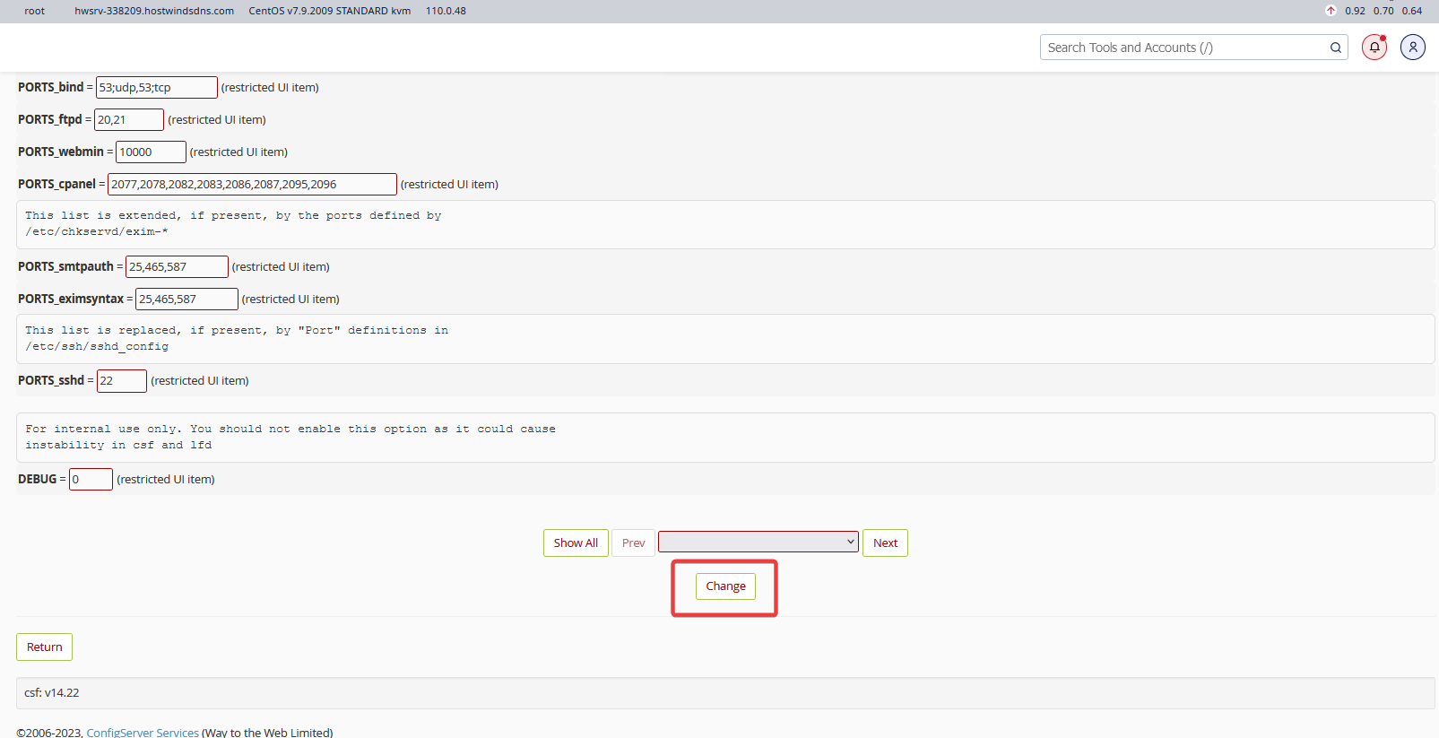Click the load average arrow icon

pos(1331,11)
